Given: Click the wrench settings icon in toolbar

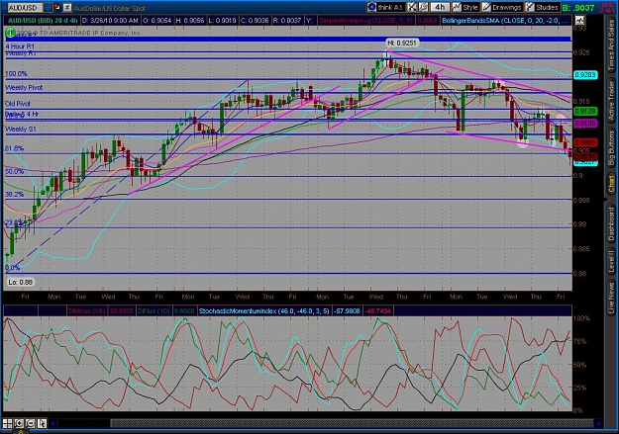Looking at the screenshot, I should (423, 7).
